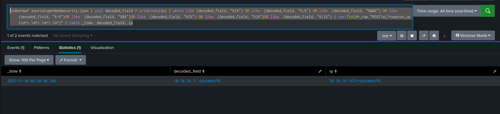Pause the running search job

point(402,36)
